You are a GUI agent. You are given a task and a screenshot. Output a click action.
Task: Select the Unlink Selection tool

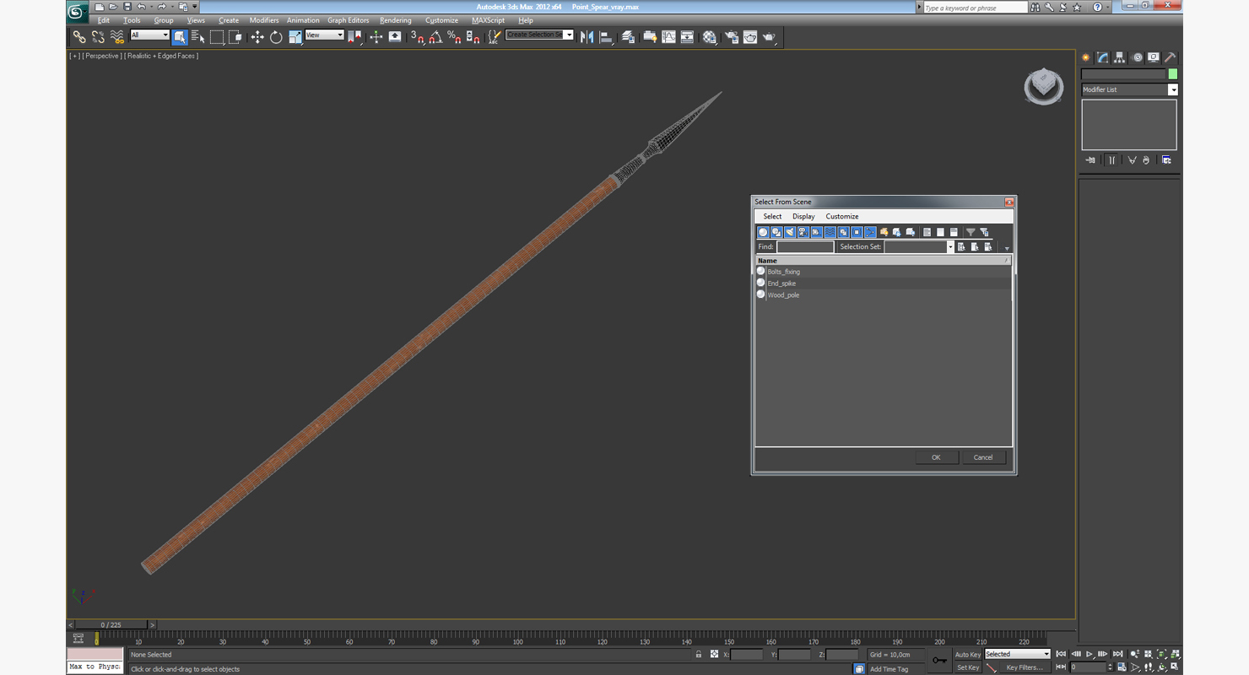tap(98, 36)
